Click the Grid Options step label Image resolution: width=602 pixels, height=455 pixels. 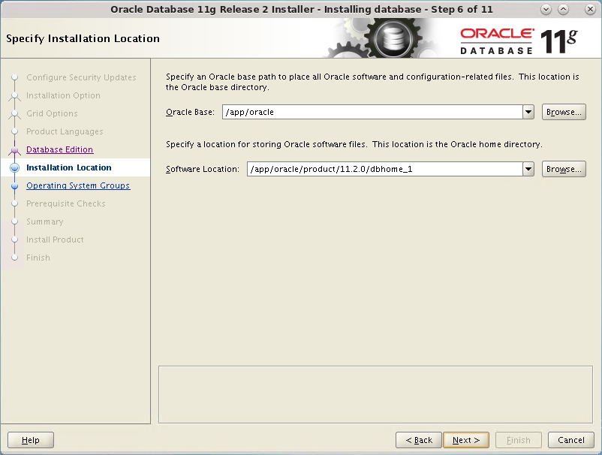click(52, 113)
